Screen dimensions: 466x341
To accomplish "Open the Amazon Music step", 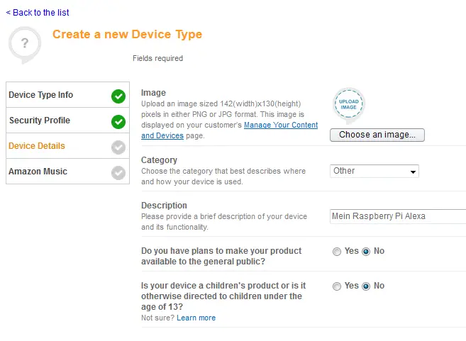I will click(67, 172).
